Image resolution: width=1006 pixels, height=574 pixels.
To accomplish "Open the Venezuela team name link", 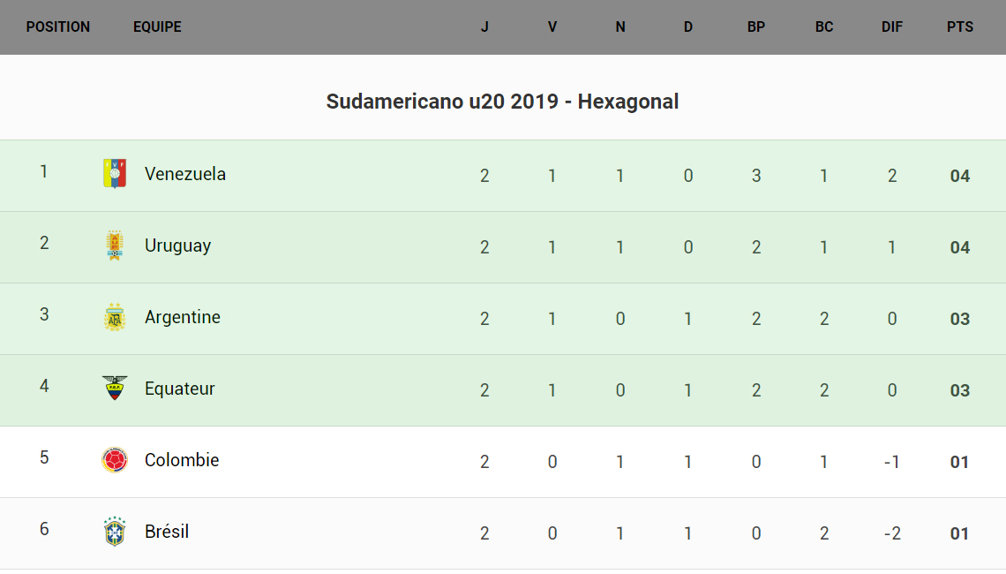I will click(185, 174).
